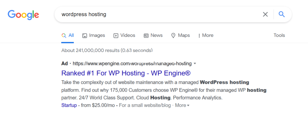Click the Google logo

[23, 15]
